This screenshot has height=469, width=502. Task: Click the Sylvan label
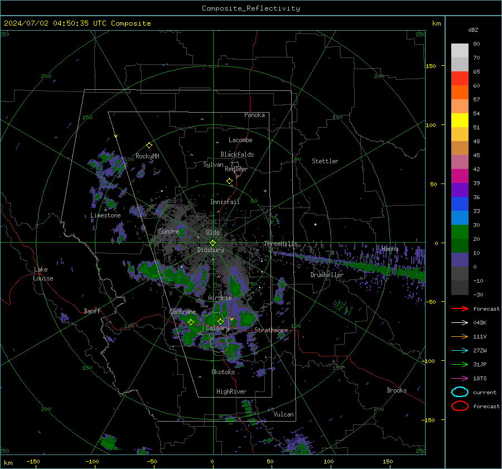pos(213,165)
